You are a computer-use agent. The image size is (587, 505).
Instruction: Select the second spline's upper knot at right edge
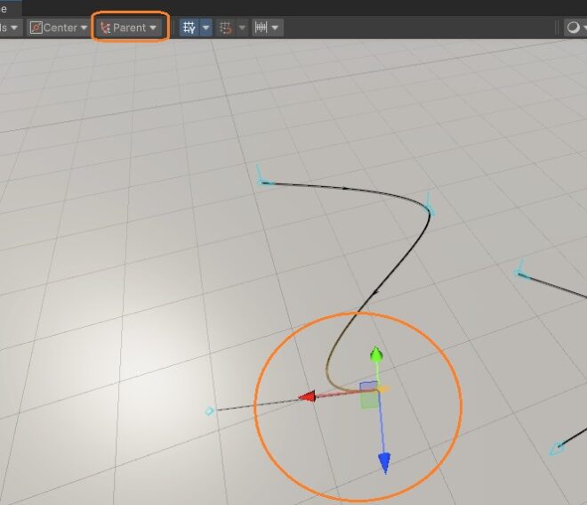coord(520,273)
